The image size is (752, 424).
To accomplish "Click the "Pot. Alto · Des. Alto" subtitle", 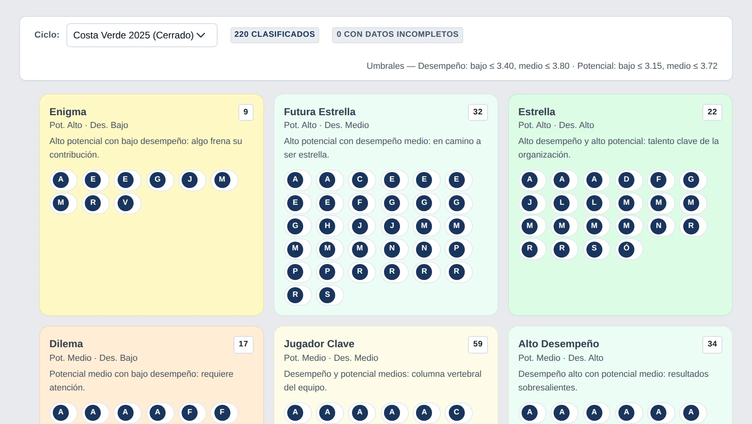I will click(556, 125).
